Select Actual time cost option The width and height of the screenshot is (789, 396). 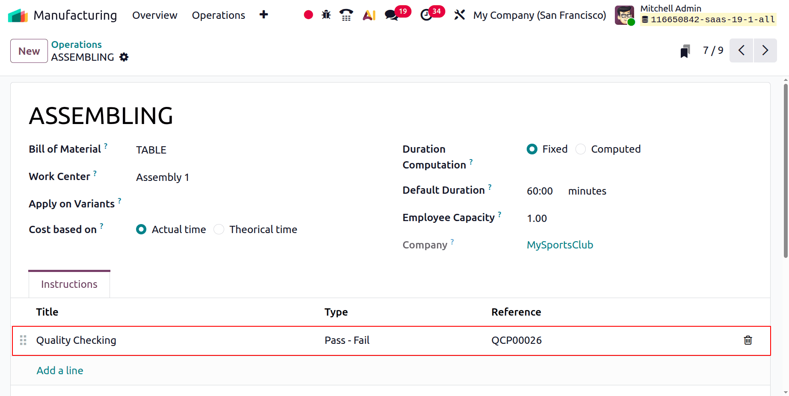click(141, 229)
